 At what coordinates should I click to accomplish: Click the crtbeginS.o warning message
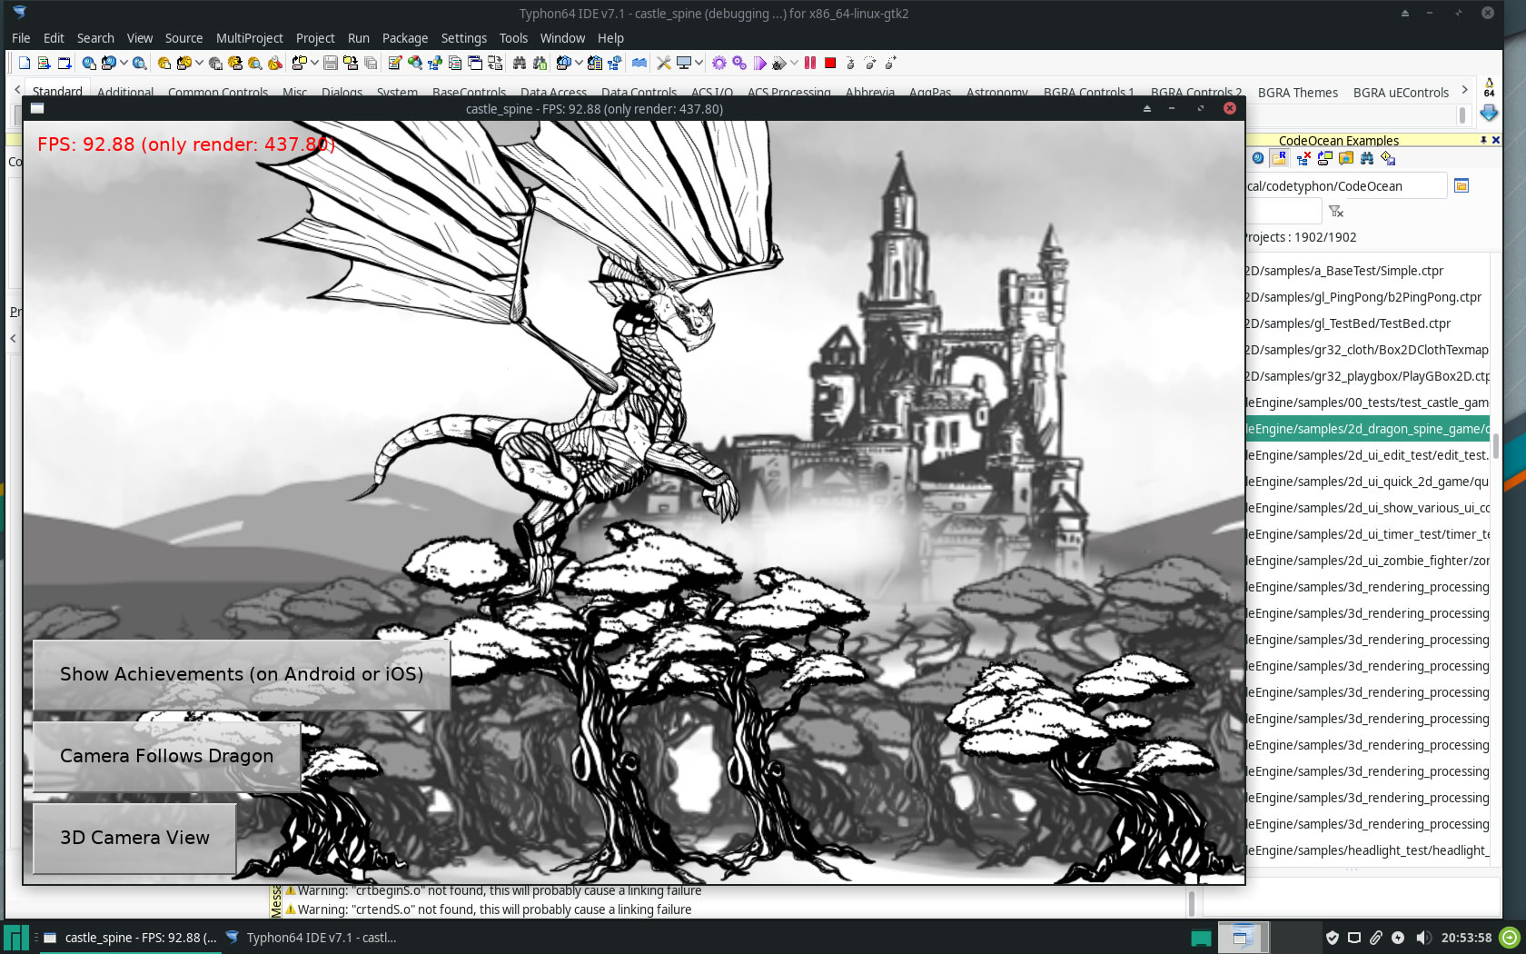[x=500, y=890]
